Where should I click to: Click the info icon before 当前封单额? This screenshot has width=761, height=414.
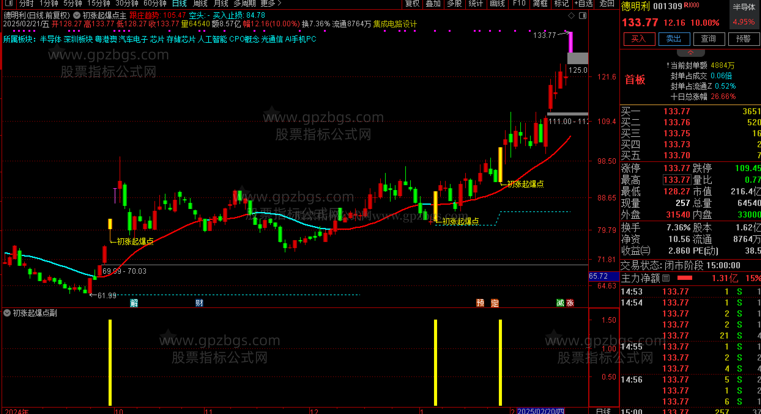668,65
